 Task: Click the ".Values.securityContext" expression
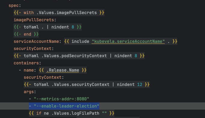coord(80,84)
